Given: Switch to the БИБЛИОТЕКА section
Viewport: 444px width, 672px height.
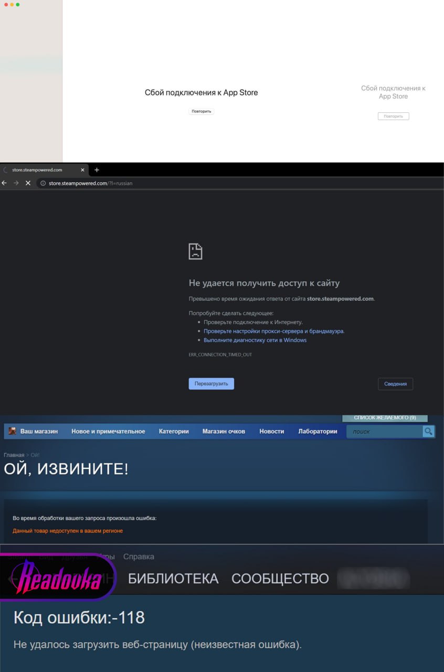Looking at the screenshot, I should pos(173,579).
